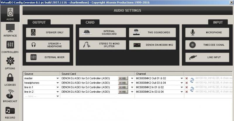The width and height of the screenshot is (234, 121).
Task: Open channel dropdown MC6000MK2 In 01 & 02
Action: 182,87
